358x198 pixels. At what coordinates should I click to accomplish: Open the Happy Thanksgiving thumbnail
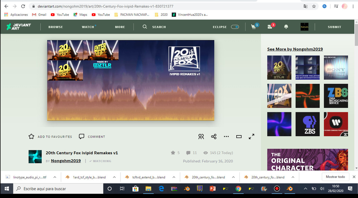[308, 96]
